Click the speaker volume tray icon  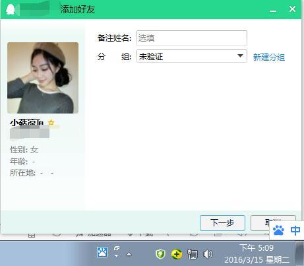point(208,254)
